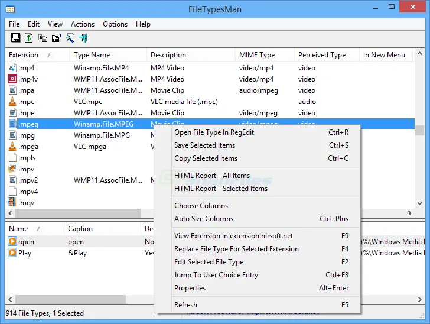Click the MIME Type column header
Screen dimensions: 430x324
[257, 55]
